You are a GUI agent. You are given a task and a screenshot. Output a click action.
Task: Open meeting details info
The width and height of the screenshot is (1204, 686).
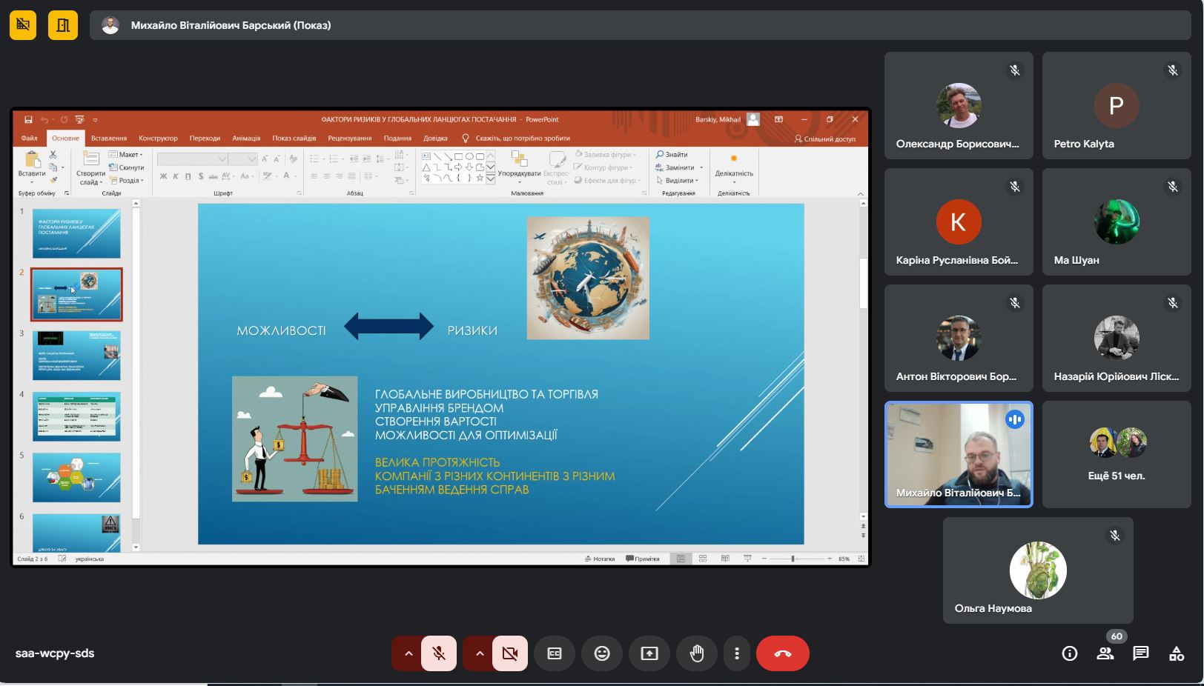coord(1069,653)
